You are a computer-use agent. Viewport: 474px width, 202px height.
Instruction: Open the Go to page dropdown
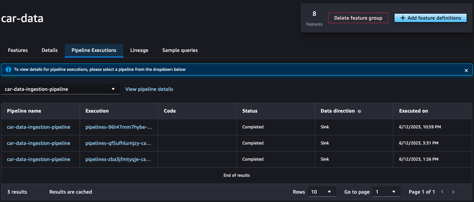click(x=386, y=192)
